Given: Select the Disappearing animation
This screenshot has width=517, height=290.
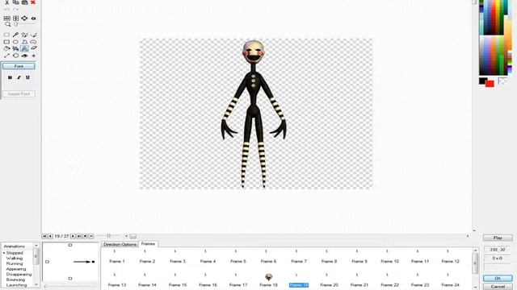Looking at the screenshot, I should (x=19, y=274).
